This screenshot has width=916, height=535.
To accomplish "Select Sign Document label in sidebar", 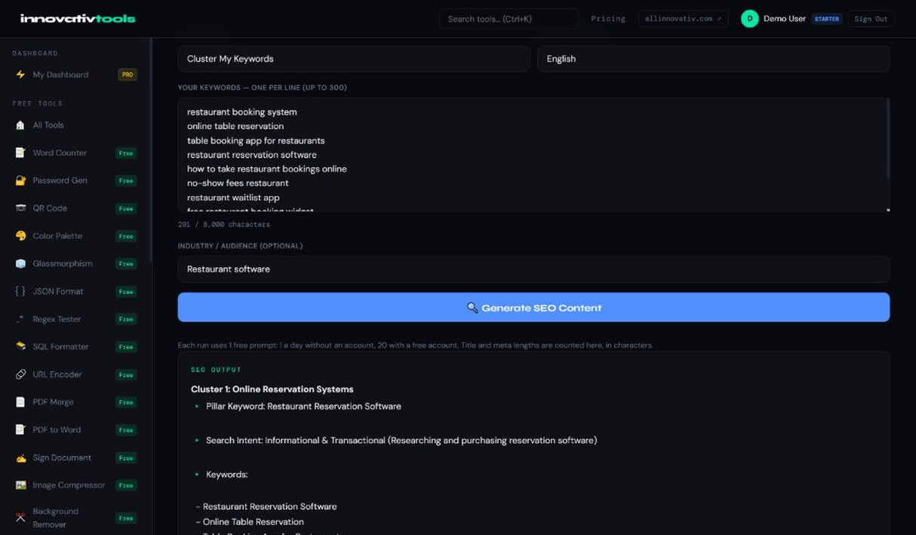I will [62, 458].
